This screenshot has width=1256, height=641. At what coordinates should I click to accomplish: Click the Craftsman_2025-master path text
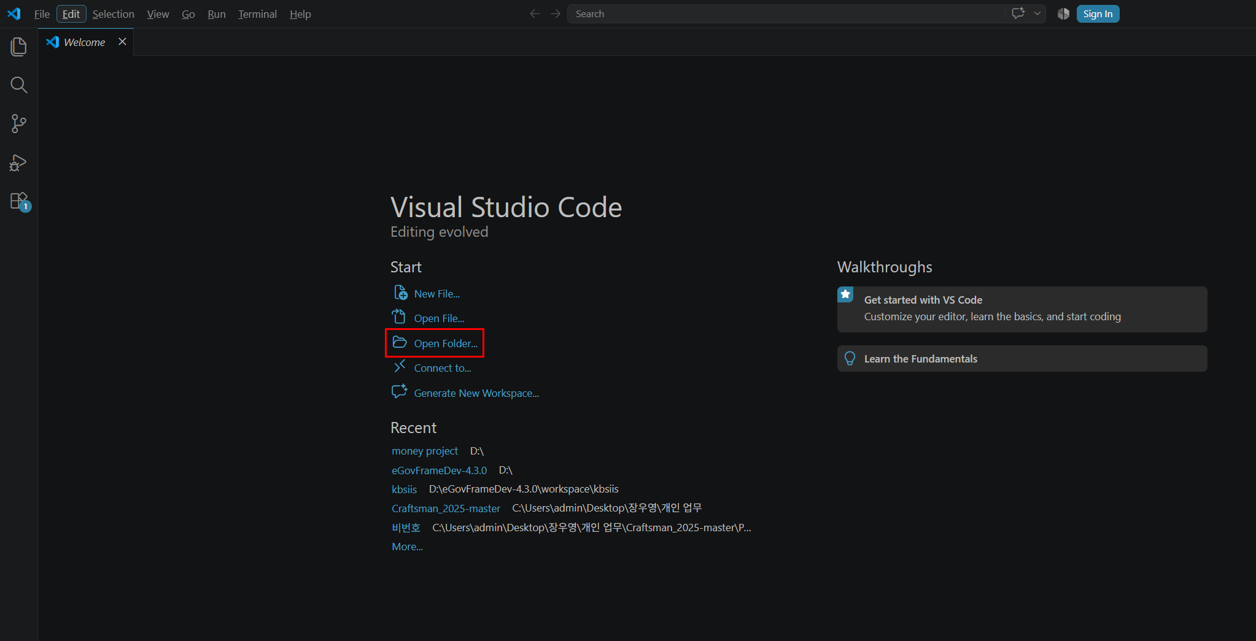coord(607,508)
